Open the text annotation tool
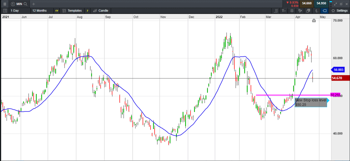Screen dimensions: 350x161 click(283, 11)
